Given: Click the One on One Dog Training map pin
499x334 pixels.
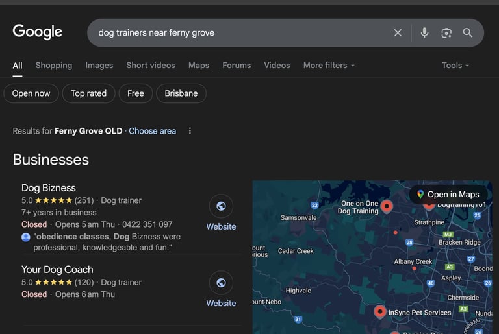Looking at the screenshot, I should (x=387, y=206).
